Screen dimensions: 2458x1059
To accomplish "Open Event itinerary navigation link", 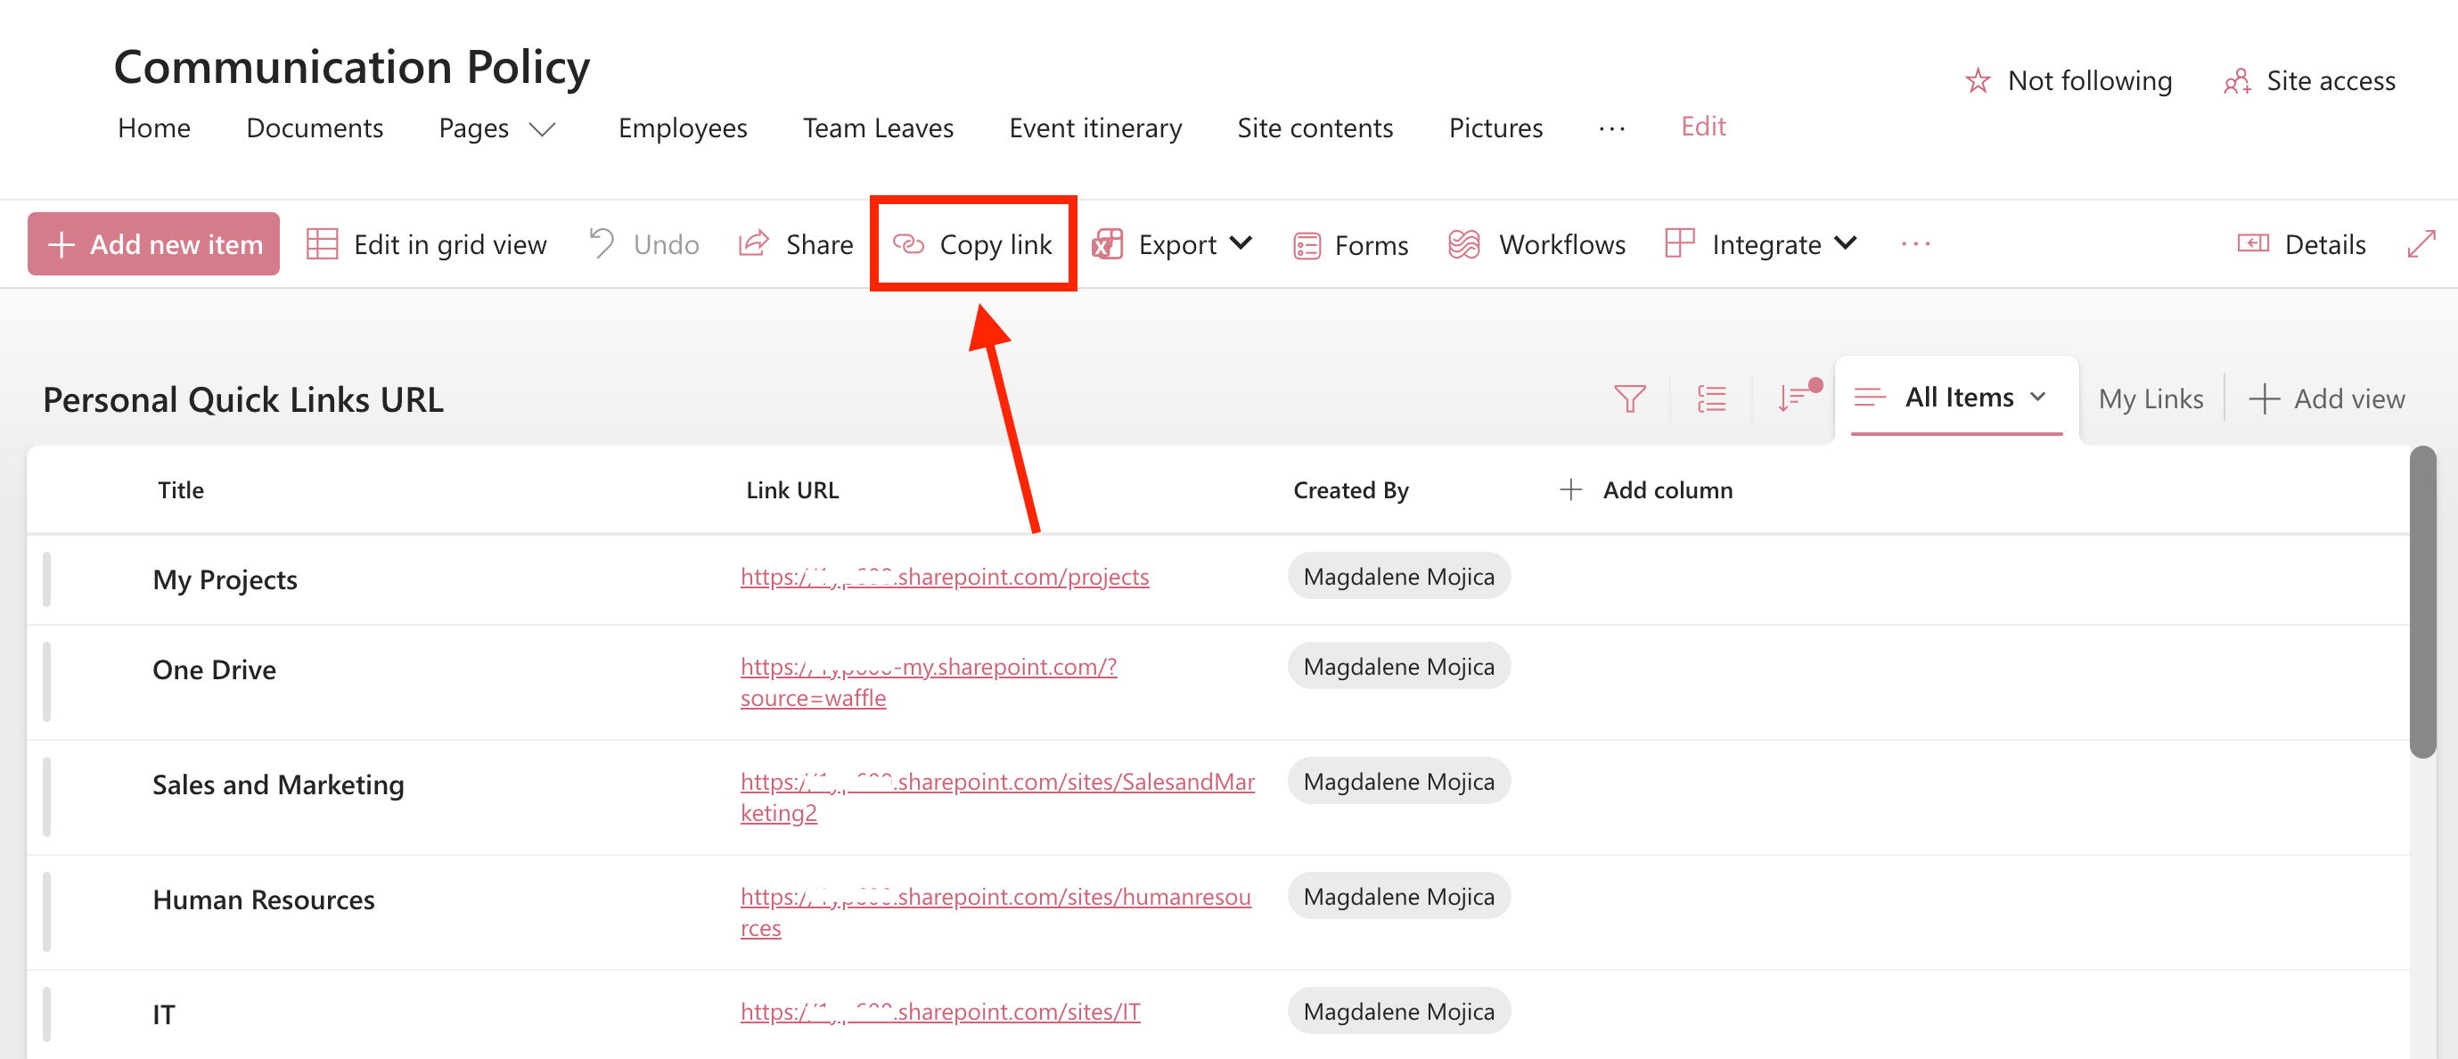I will [1095, 127].
